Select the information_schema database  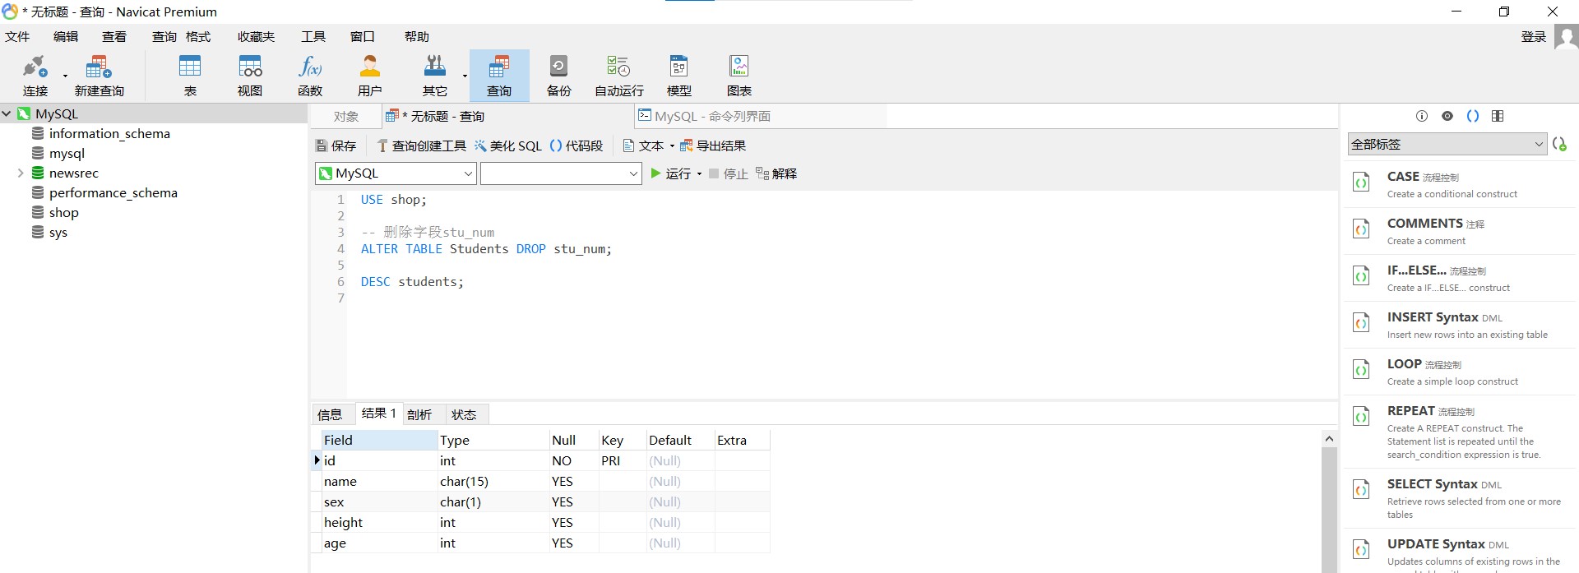[109, 134]
